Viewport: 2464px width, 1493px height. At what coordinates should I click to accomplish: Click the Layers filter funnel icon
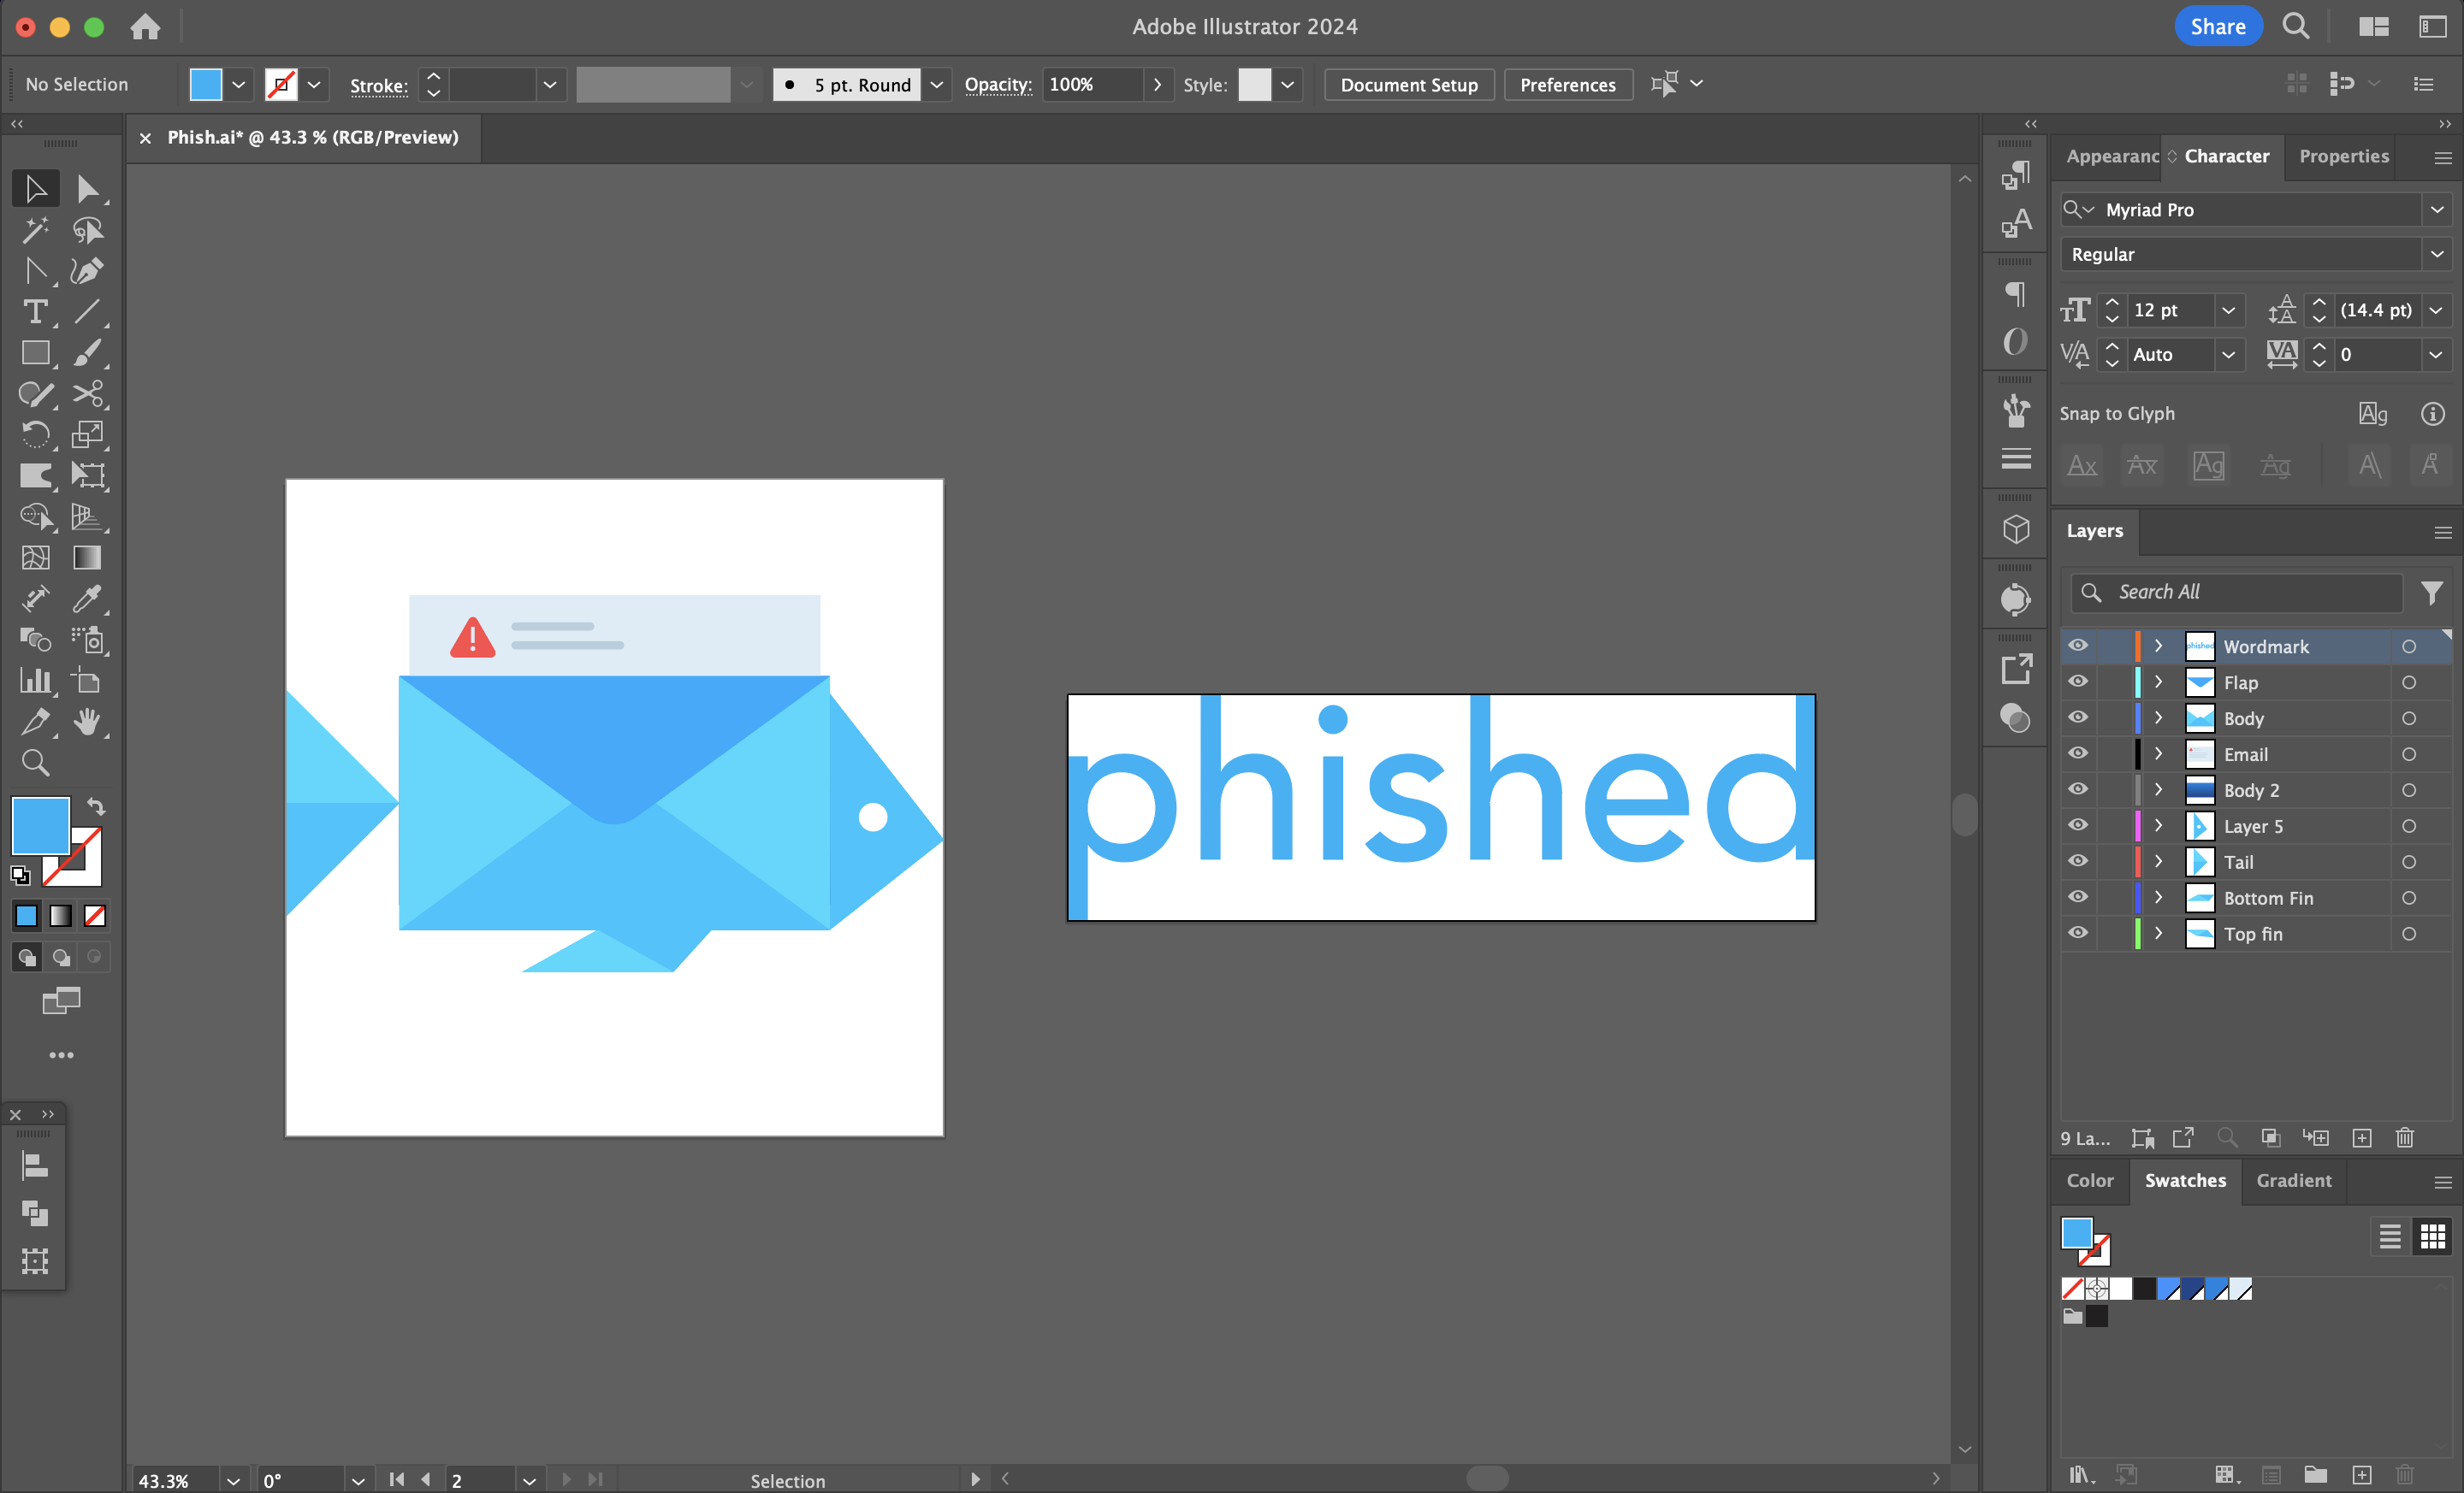[x=2432, y=593]
